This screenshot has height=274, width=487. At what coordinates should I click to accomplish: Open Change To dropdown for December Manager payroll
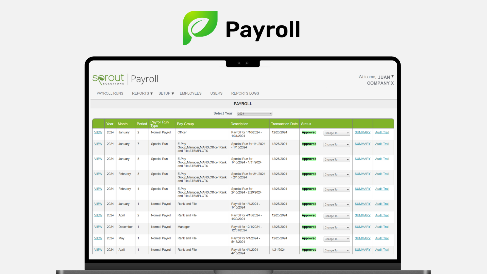[x=336, y=227]
